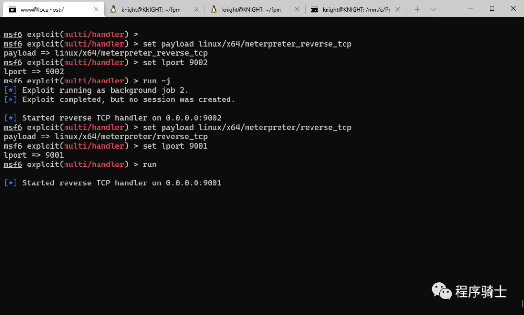
Task: Click the 'payload => linux/x64/meterpreter/reverse_tcp' output line
Action: [106, 137]
